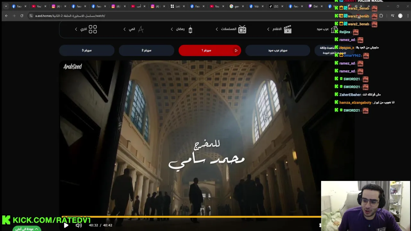Close the 'Vid' Facebook tab
The width and height of the screenshot is (411, 231).
(x=262, y=6)
